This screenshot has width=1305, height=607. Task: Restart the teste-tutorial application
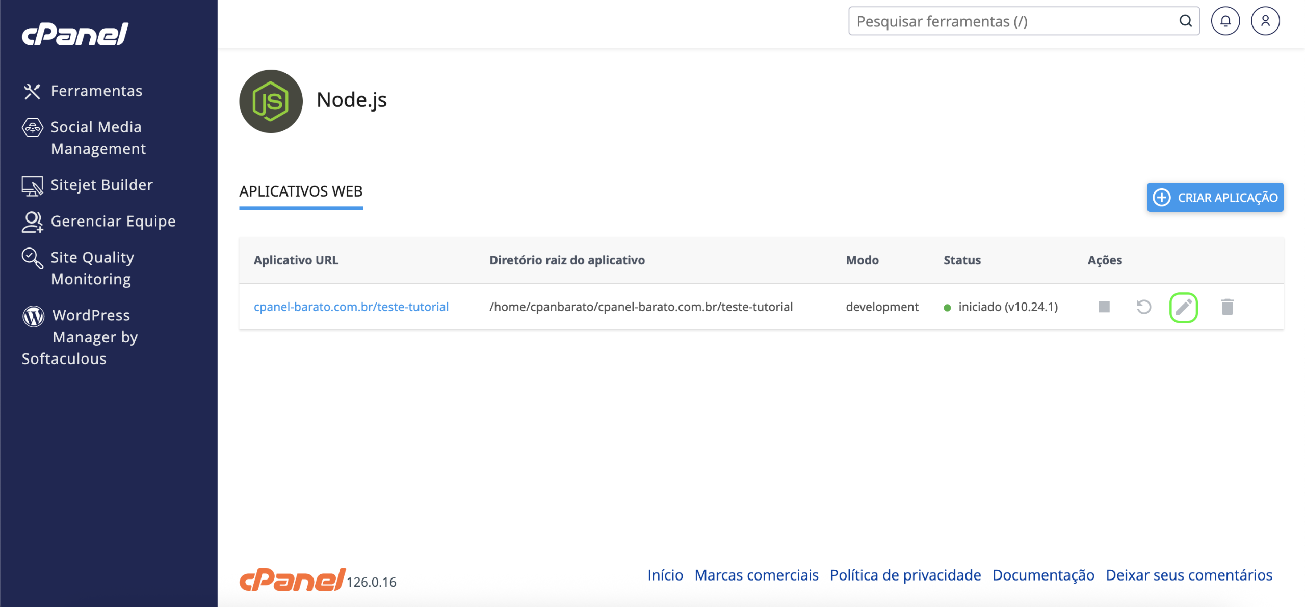click(1144, 307)
